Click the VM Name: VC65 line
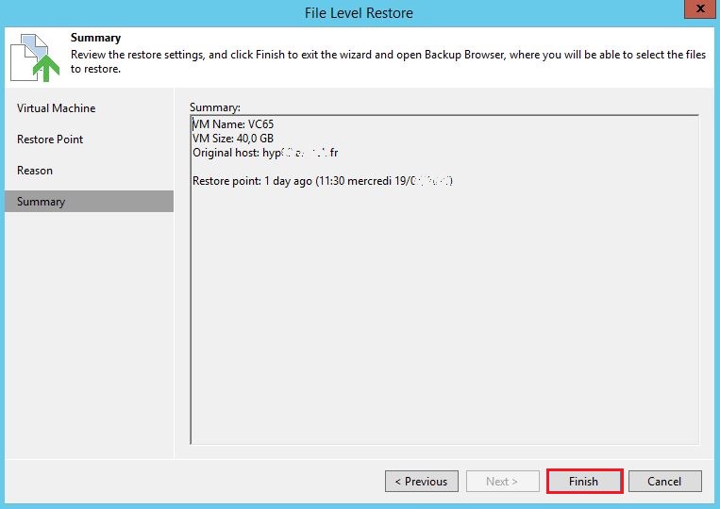The height and width of the screenshot is (509, 720). [233, 124]
